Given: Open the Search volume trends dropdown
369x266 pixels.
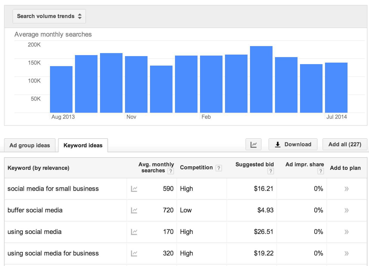Looking at the screenshot, I should [49, 16].
